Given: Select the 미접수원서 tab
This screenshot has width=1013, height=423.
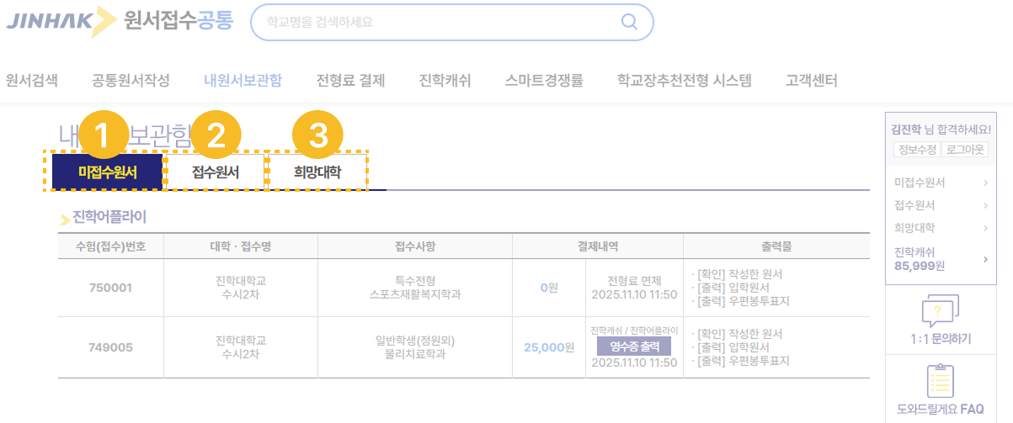Looking at the screenshot, I should click(x=107, y=172).
